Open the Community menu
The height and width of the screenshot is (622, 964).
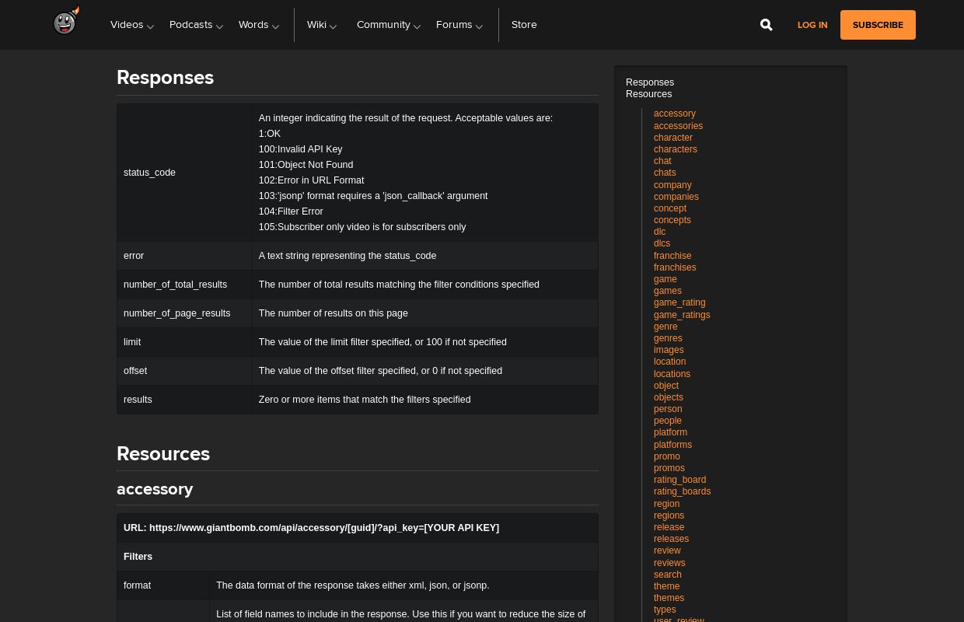383,25
